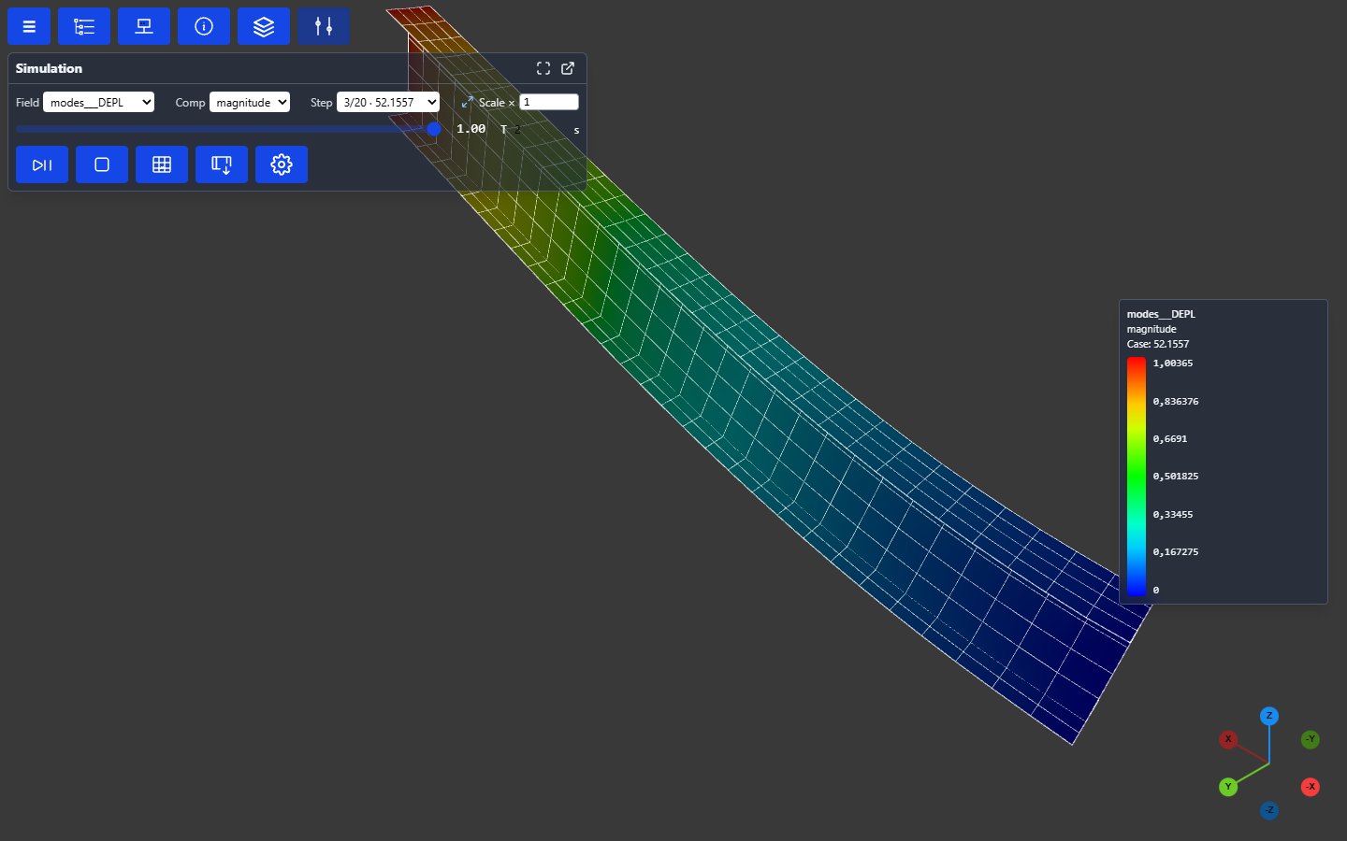Click the legend title modes__DEPL
This screenshot has width=1347, height=841.
[1161, 314]
